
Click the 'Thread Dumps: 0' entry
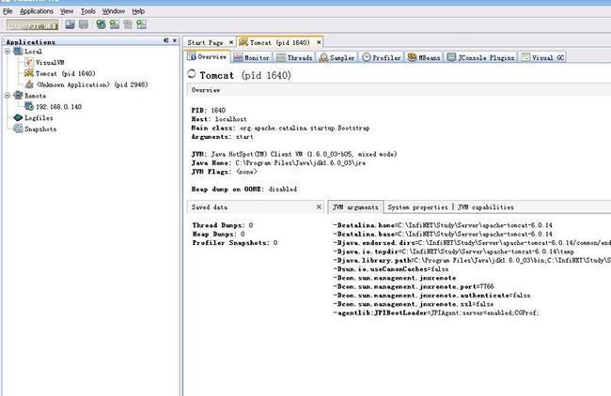tap(223, 225)
